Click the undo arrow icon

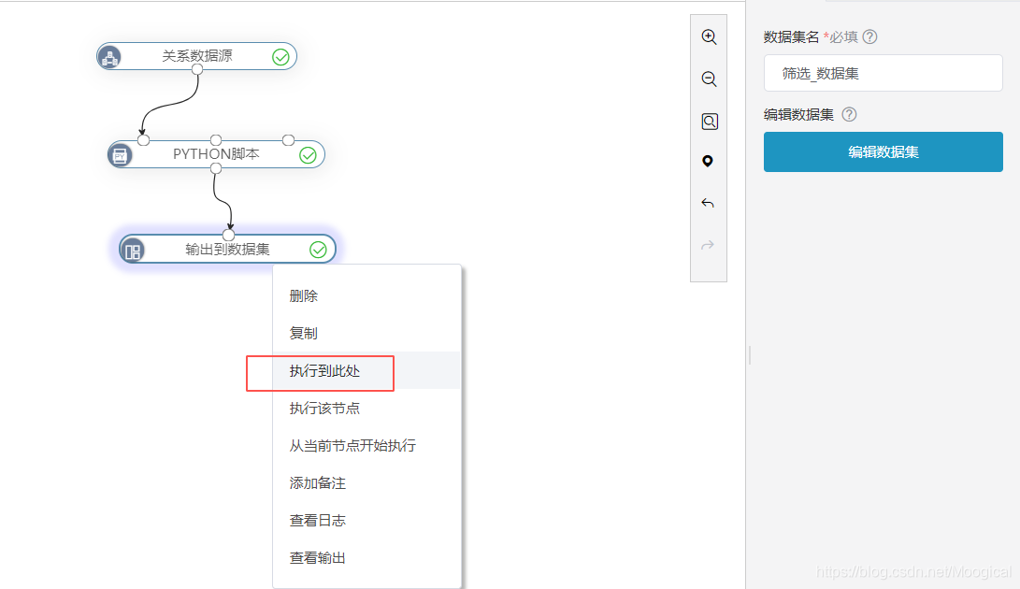tap(708, 204)
